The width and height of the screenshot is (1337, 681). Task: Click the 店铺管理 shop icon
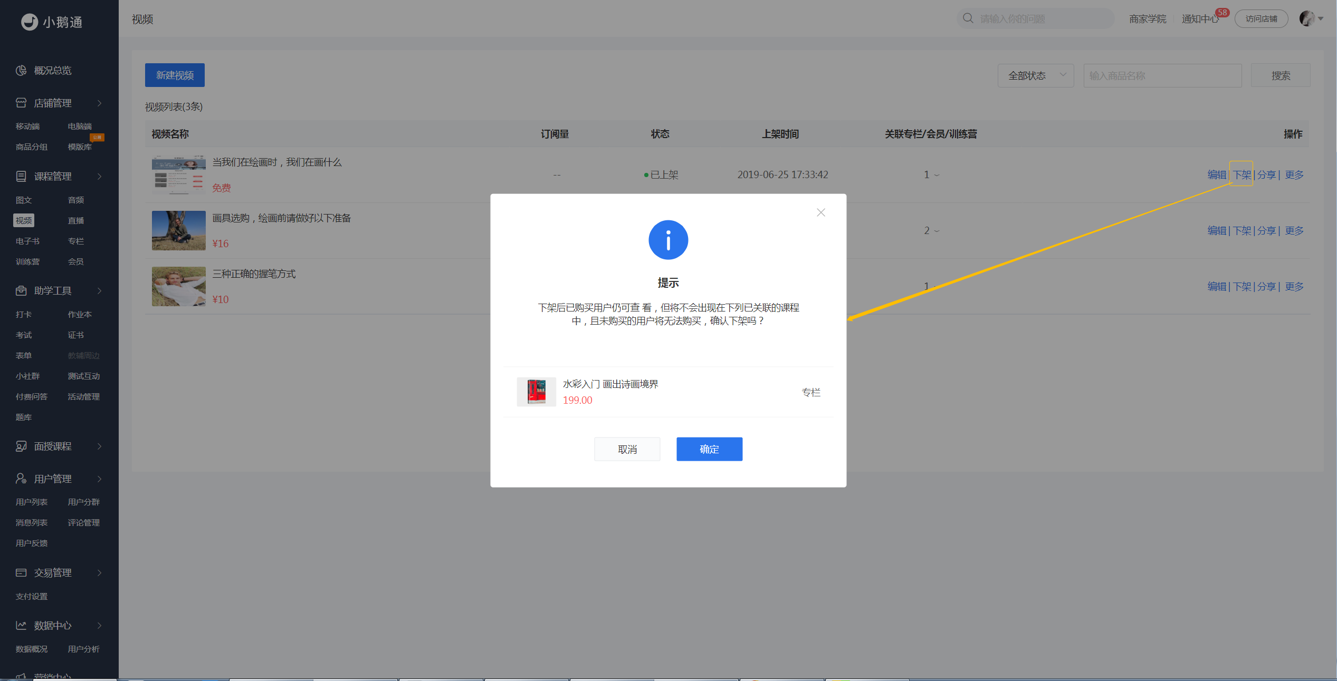(21, 103)
